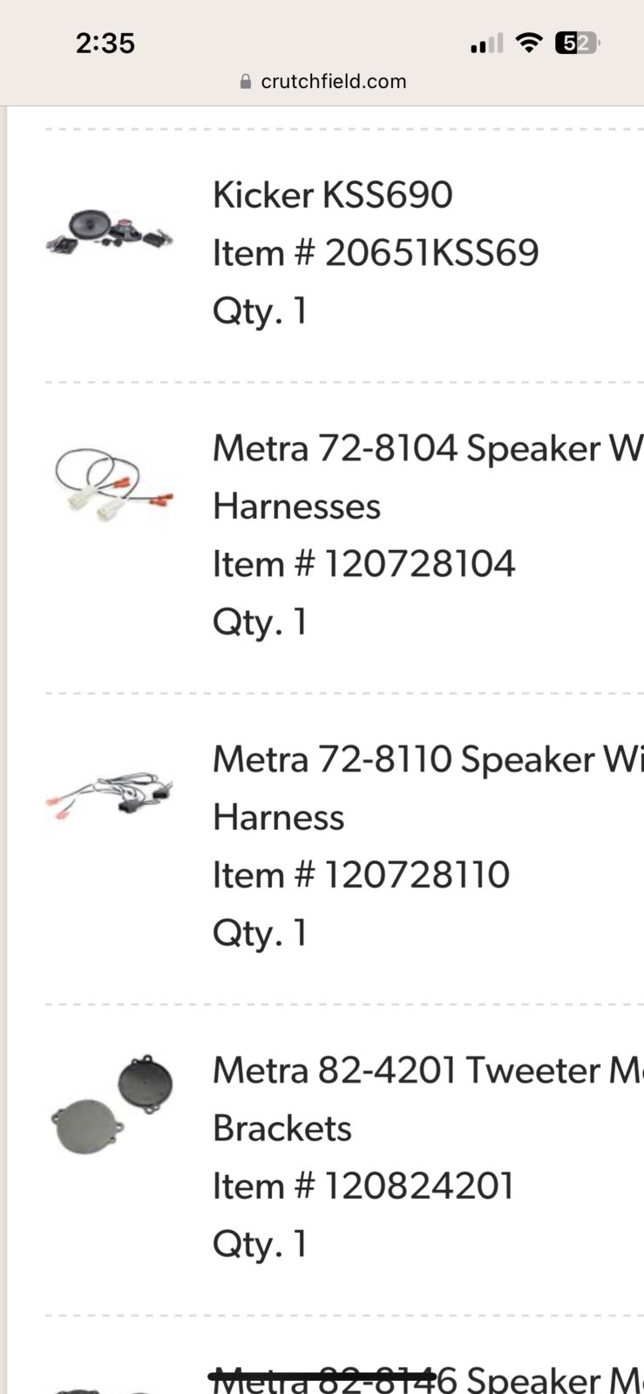This screenshot has height=1394, width=644.
Task: Tap the Metra 72-8104 harness product image
Action: (x=112, y=484)
